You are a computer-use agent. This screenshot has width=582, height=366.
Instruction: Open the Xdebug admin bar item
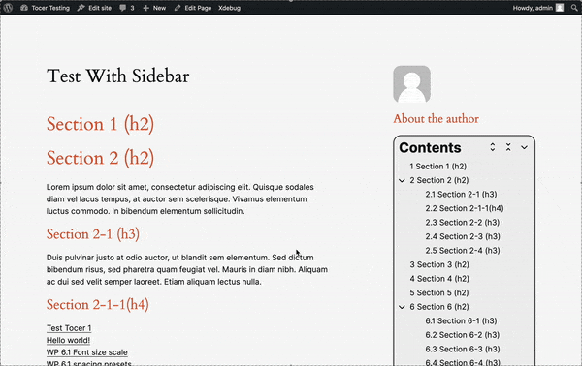tap(229, 8)
